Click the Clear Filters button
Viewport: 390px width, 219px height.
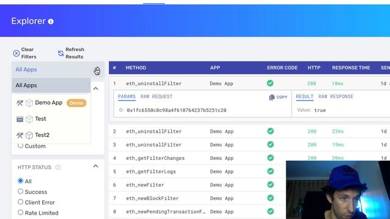pos(25,53)
